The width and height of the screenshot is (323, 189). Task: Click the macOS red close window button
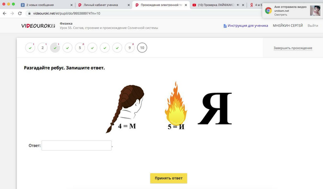[x=4, y=4]
